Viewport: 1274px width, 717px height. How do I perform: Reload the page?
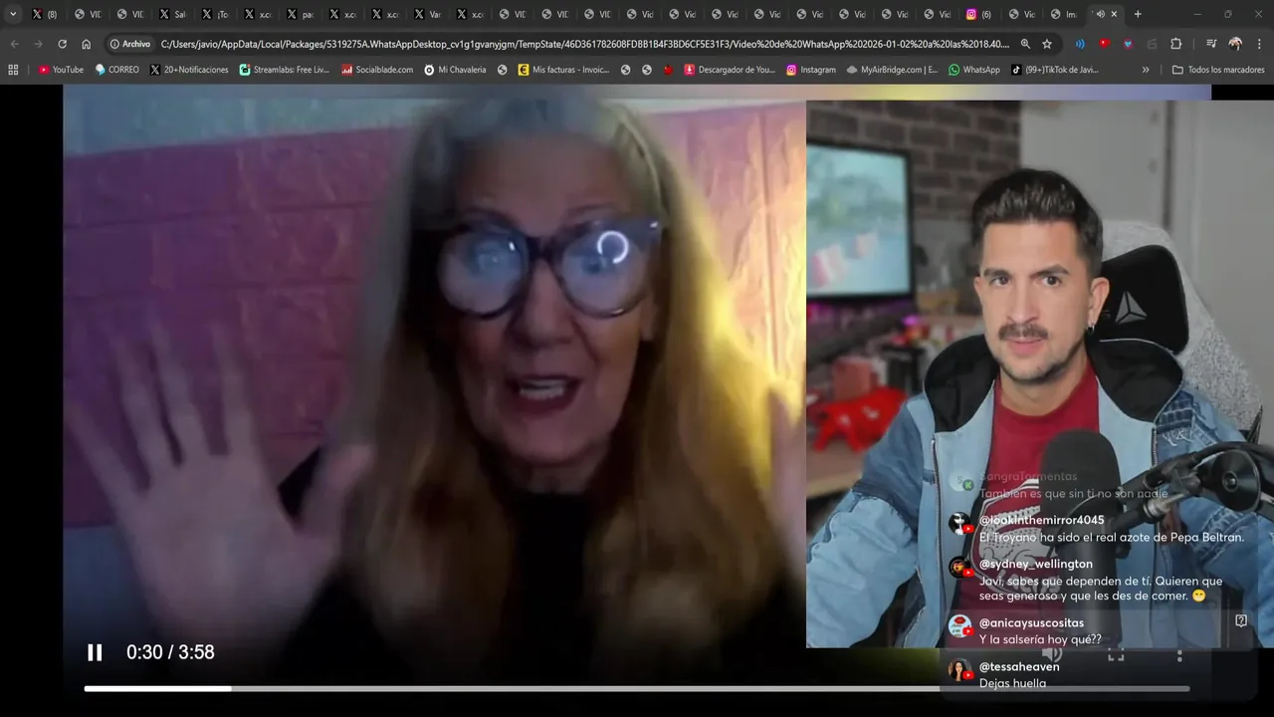tap(62, 44)
